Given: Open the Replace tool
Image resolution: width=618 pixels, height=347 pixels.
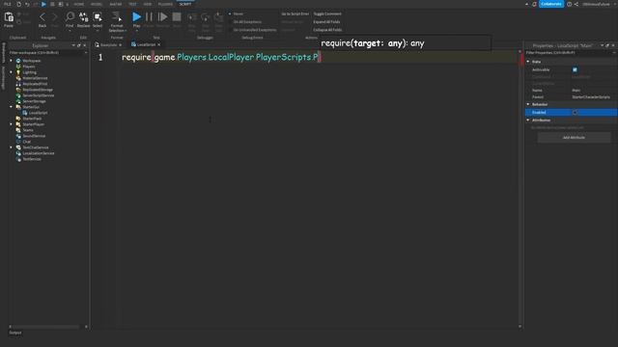Looking at the screenshot, I should click(x=84, y=16).
